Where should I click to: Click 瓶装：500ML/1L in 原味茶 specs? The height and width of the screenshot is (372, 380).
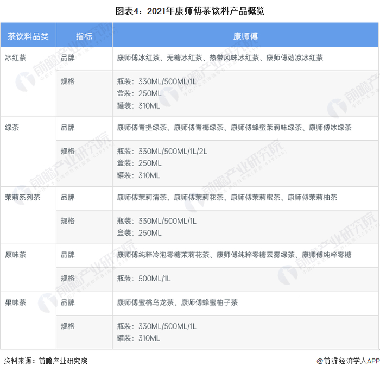pyautogui.click(x=144, y=279)
